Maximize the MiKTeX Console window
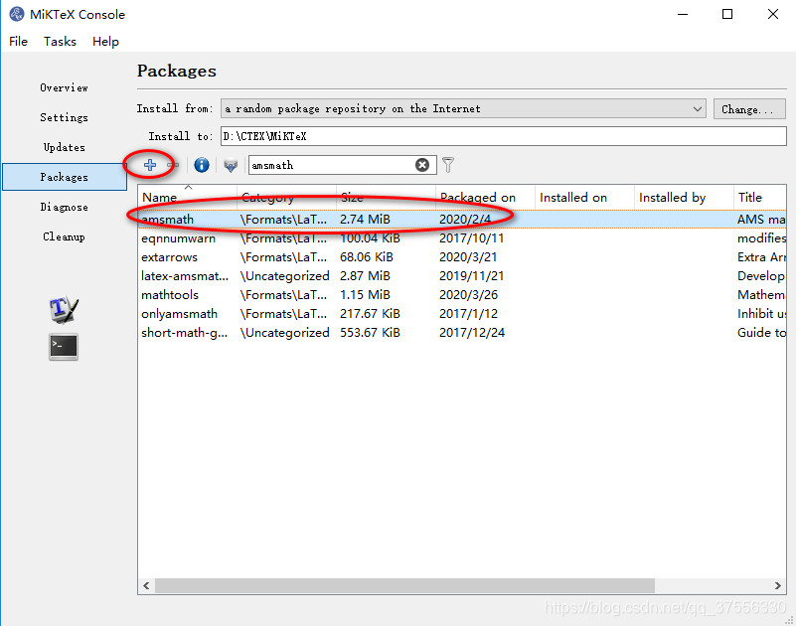This screenshot has height=626, width=796. coord(727,14)
